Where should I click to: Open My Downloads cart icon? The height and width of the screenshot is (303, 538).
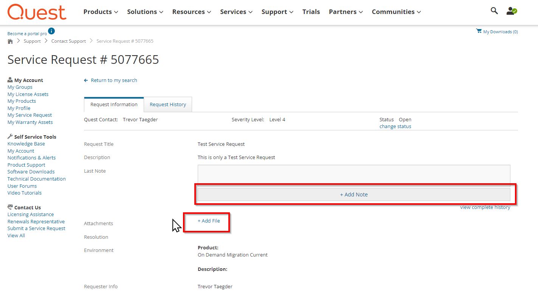479,31
